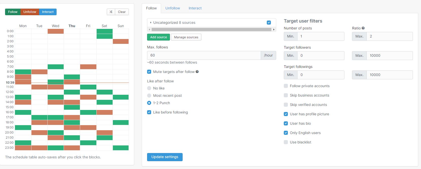Focus the Max. follows per hour field
421x169 pixels.
click(x=204, y=55)
